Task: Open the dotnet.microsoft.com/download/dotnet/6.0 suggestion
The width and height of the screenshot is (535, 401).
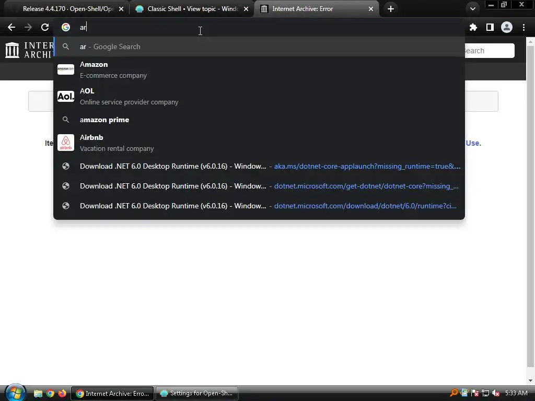Action: click(259, 206)
